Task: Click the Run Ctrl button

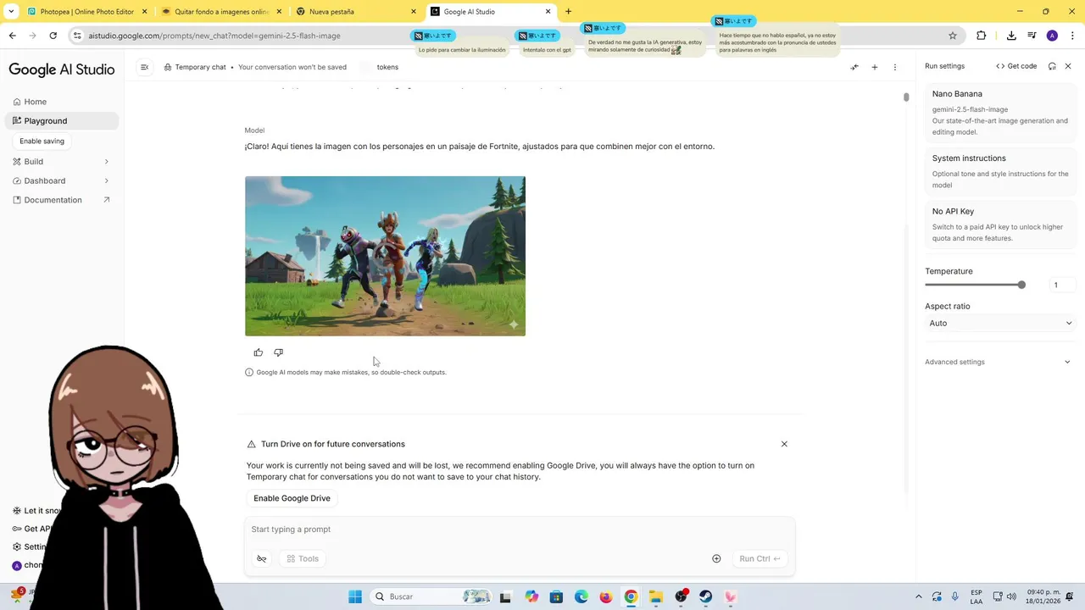Action: (x=759, y=558)
